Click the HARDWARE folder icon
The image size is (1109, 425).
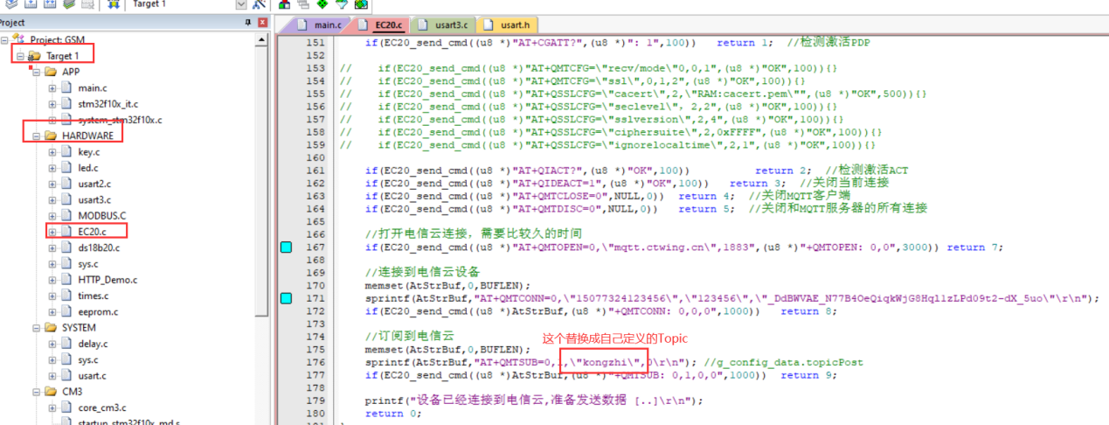pos(51,136)
